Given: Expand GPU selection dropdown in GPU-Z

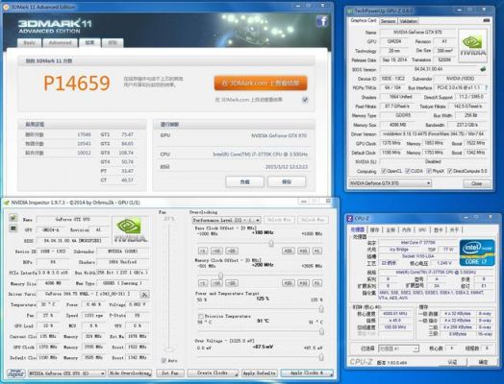Looking at the screenshot, I should (390, 183).
